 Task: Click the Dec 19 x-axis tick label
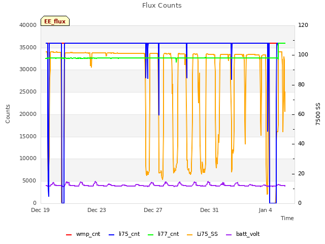[x=41, y=210]
